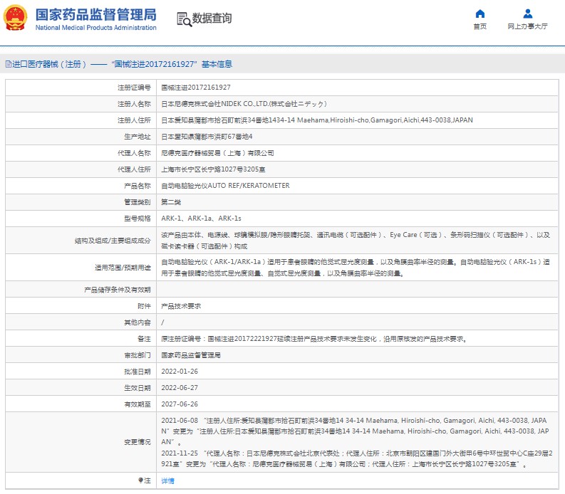The image size is (565, 494).
Task: Click 备注 row label
Action: 144,339
